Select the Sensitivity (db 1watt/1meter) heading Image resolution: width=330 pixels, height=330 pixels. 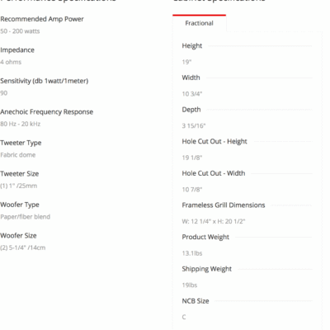pyautogui.click(x=45, y=81)
